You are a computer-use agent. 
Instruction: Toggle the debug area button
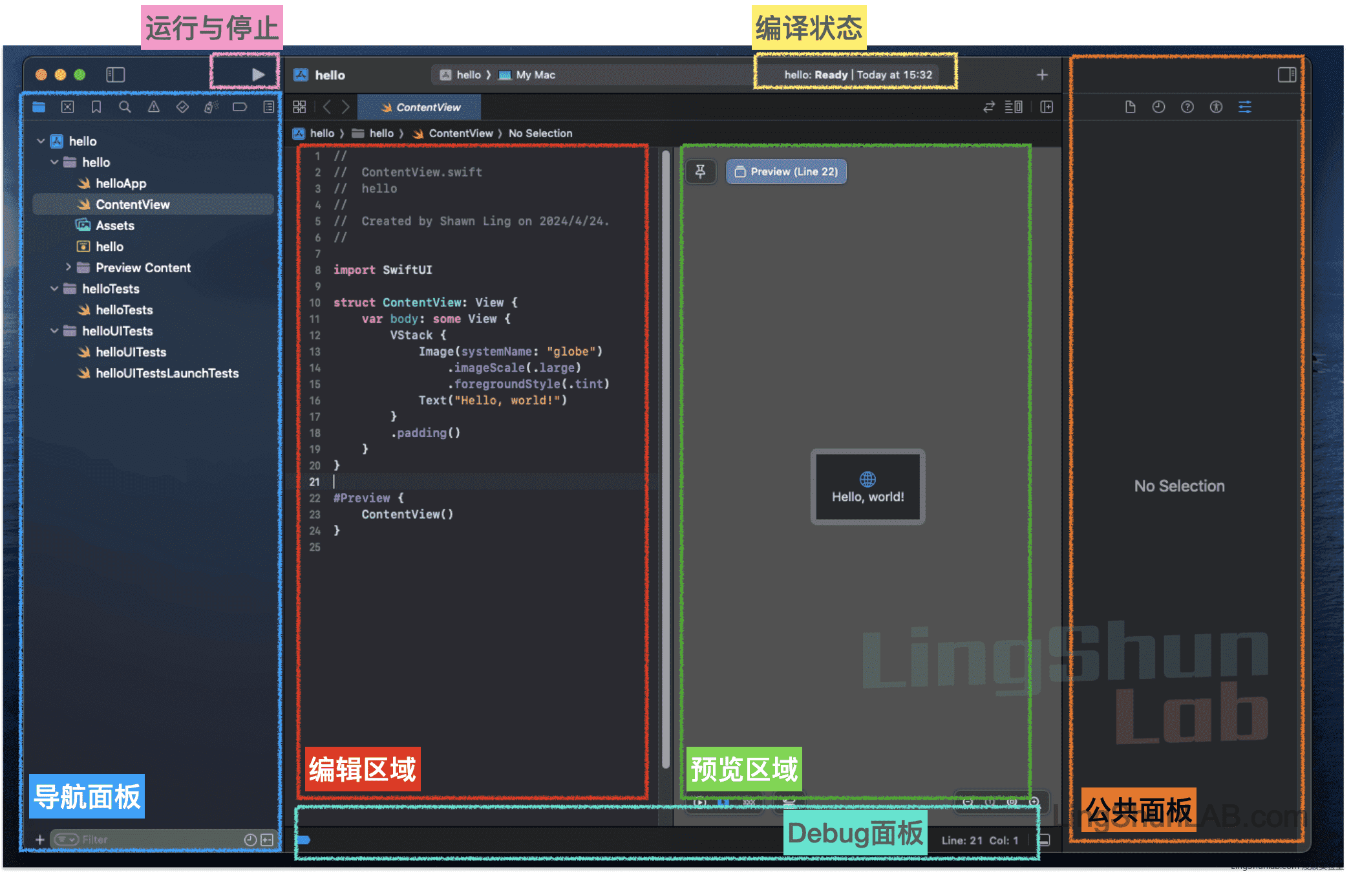click(x=1044, y=840)
